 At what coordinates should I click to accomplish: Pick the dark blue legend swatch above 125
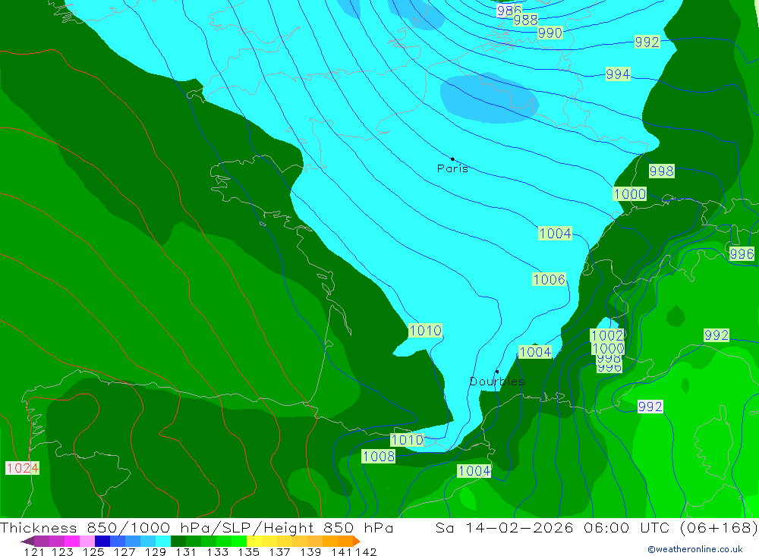(x=102, y=541)
